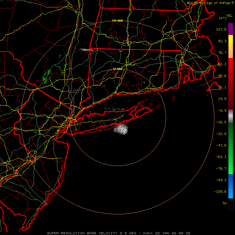This screenshot has height=235, width=235.
Task: Select the 61.2 legend value
Action: (222, 64)
